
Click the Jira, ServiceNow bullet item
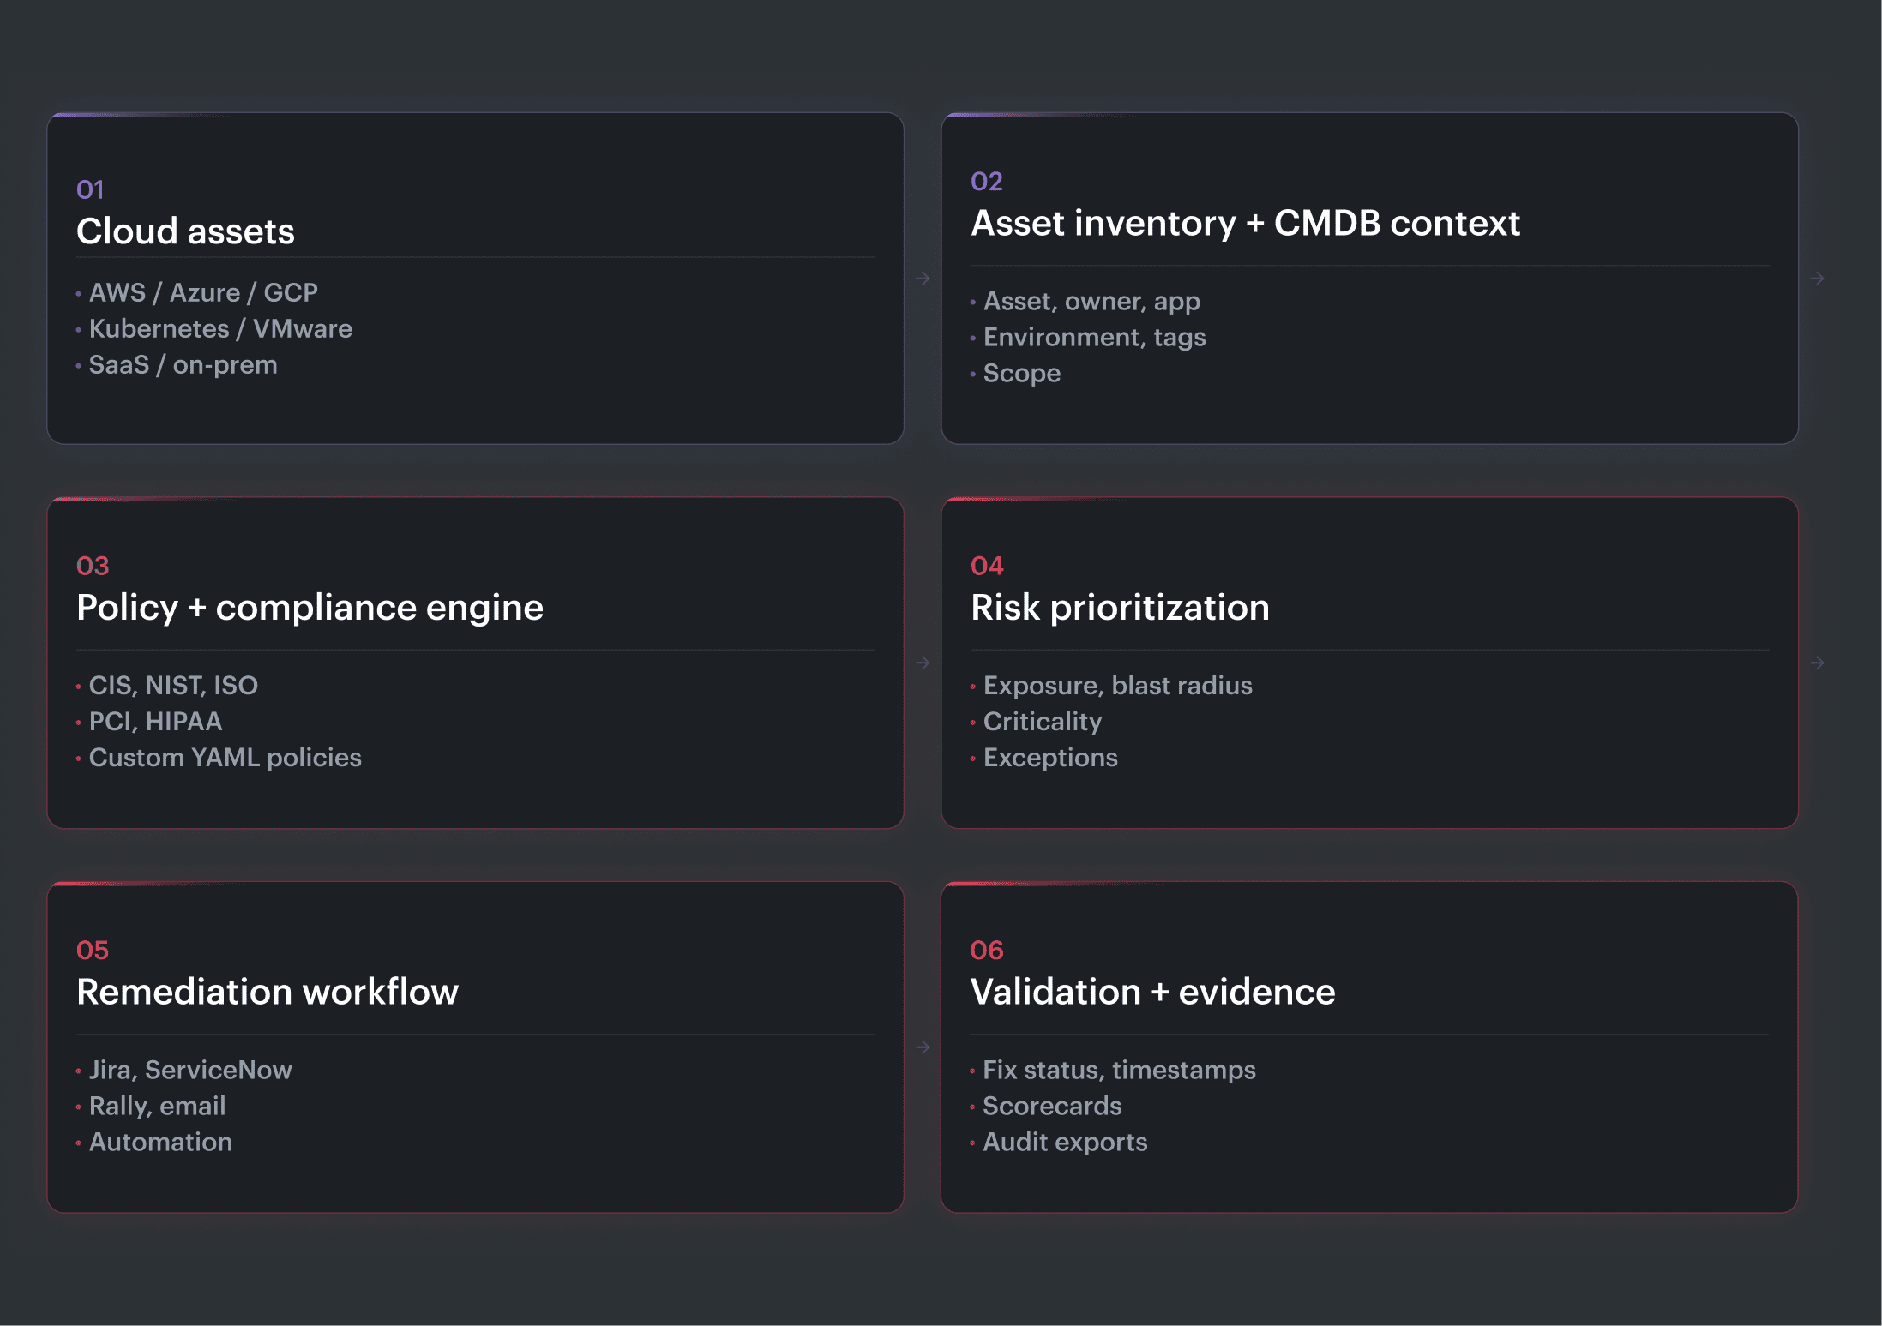tap(190, 1070)
